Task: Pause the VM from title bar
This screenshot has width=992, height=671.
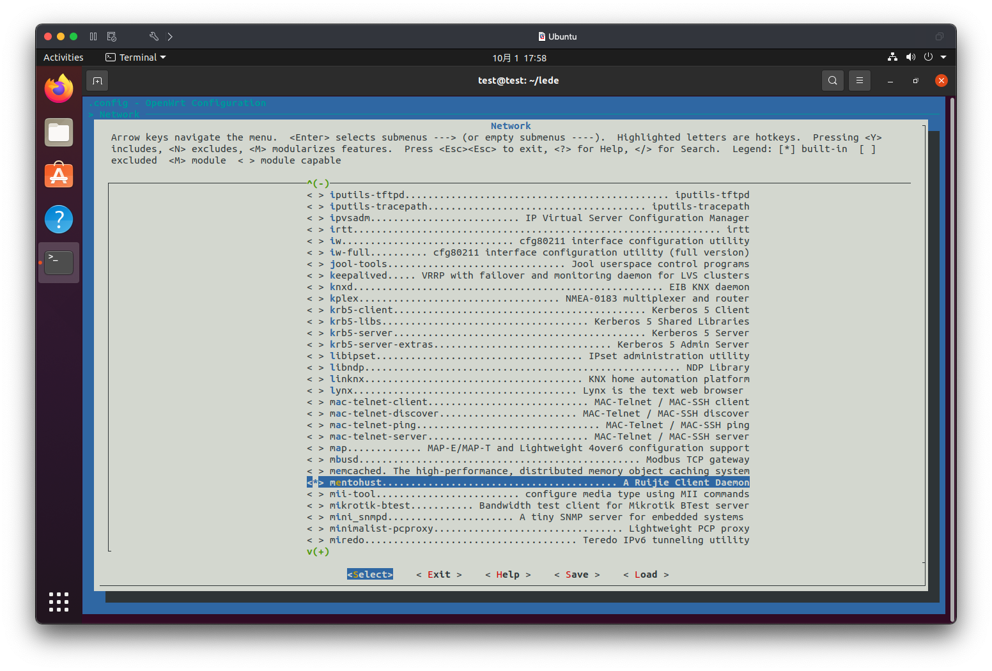Action: [x=93, y=36]
